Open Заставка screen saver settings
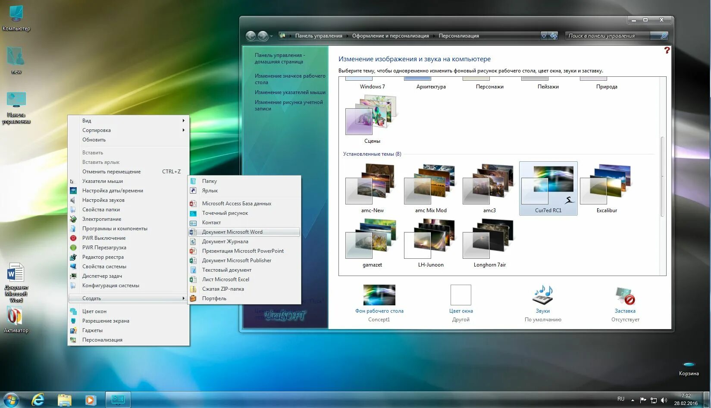The width and height of the screenshot is (711, 408). (625, 303)
